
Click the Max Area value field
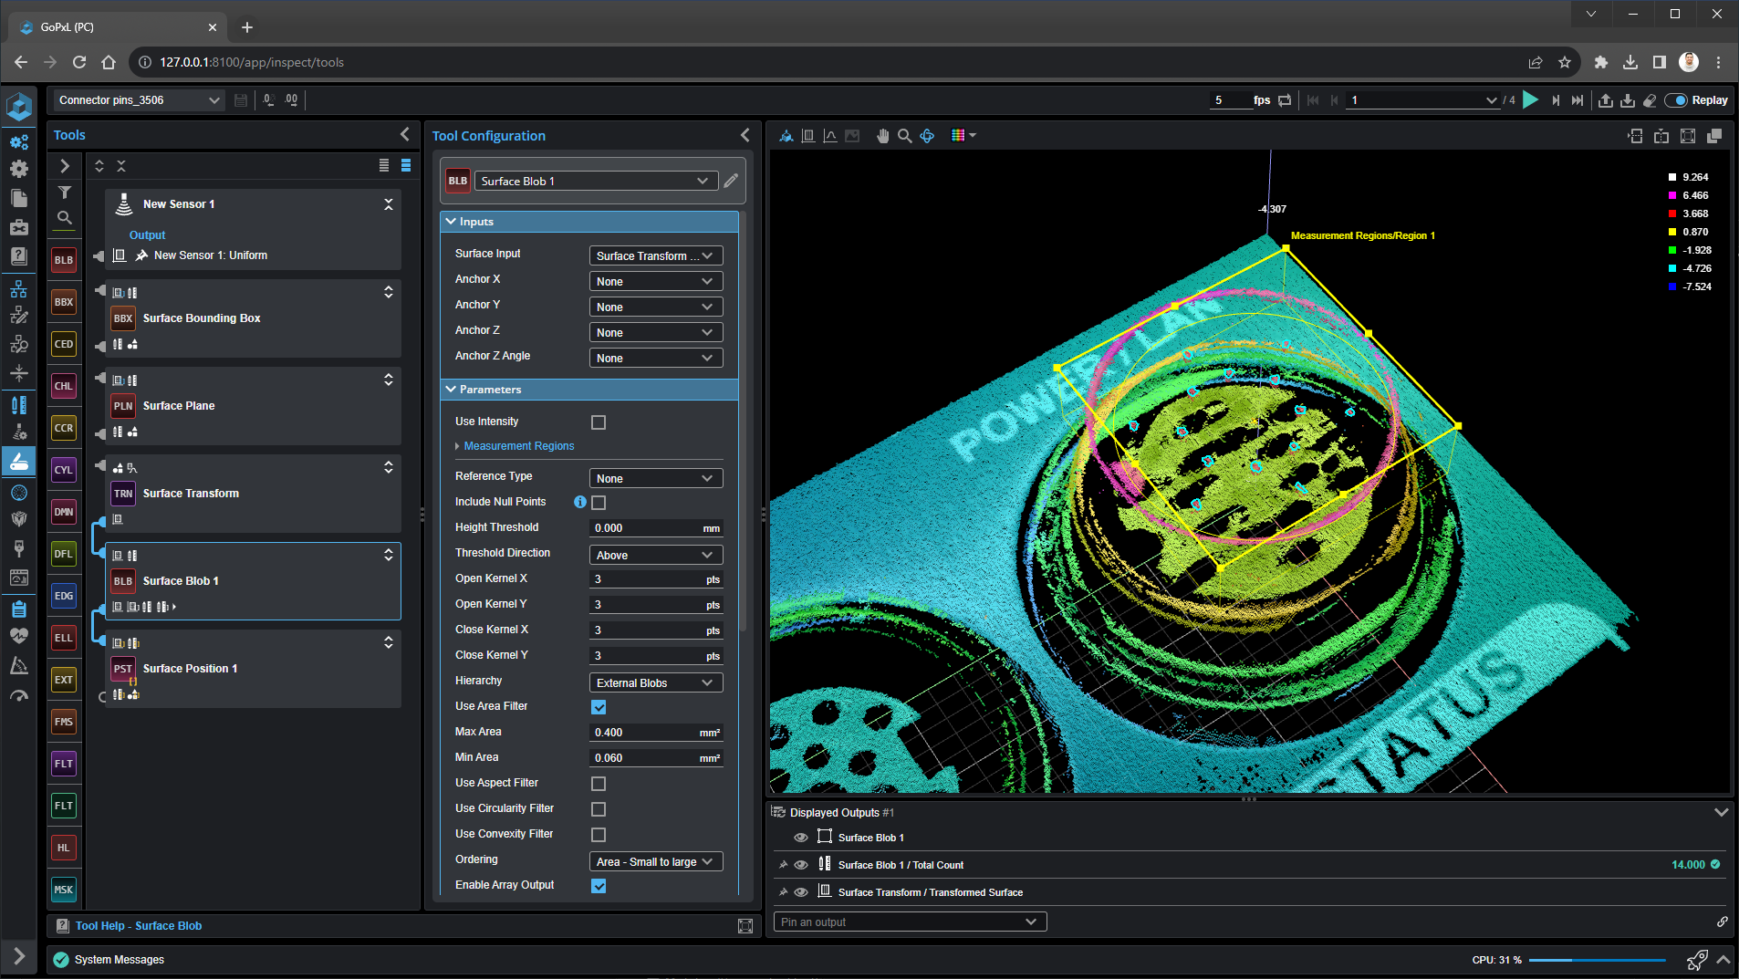tap(643, 733)
